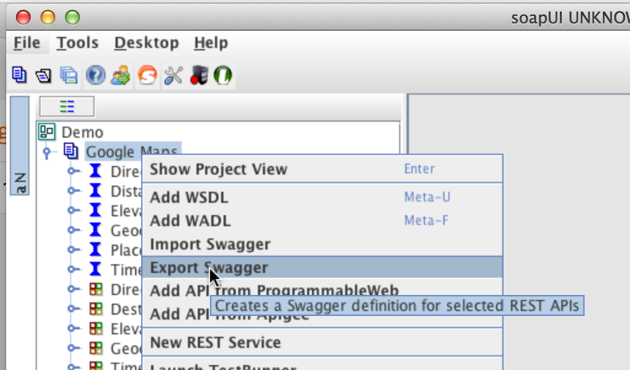Click the Google Maps project icon
Viewport: 630px width, 370px height.
(71, 152)
